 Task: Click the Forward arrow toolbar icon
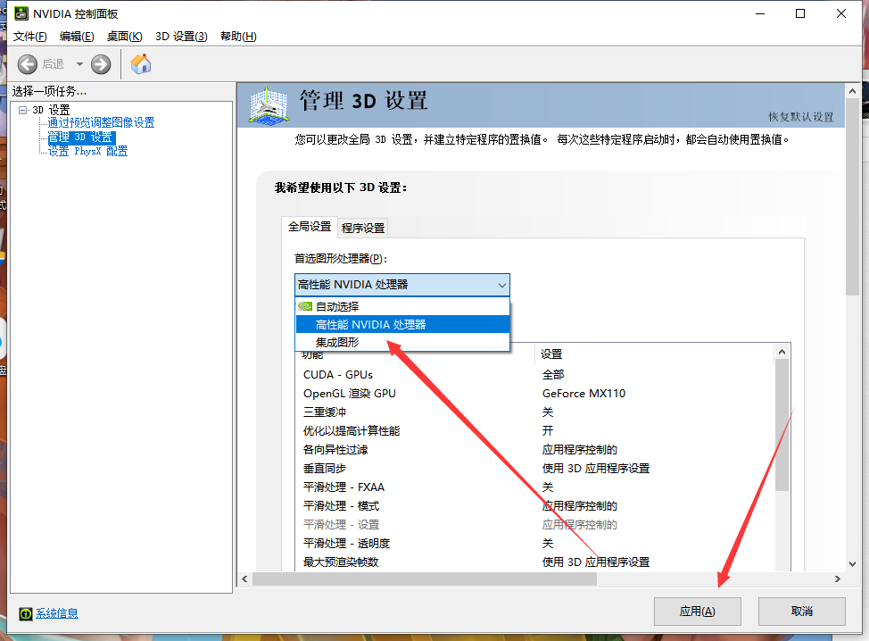[101, 64]
